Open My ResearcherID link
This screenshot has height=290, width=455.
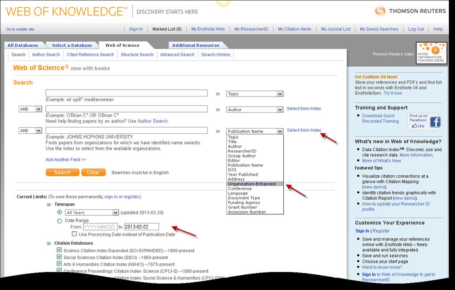251,29
